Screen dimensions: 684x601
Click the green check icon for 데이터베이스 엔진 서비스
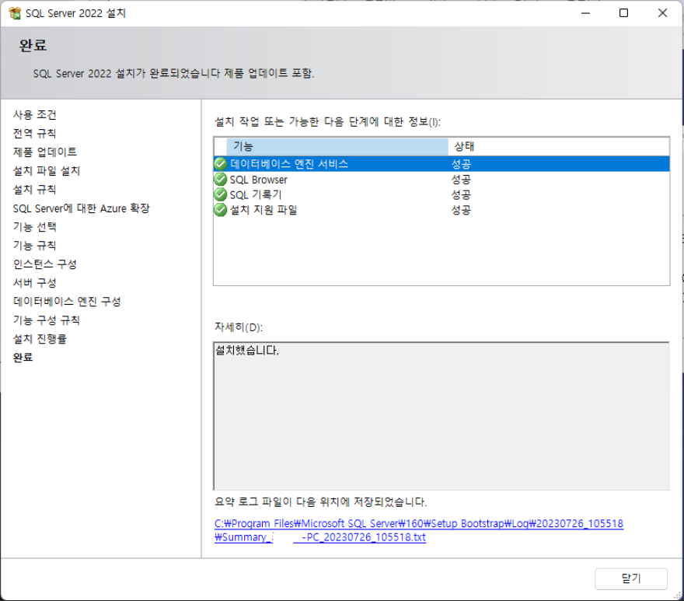tap(220, 164)
